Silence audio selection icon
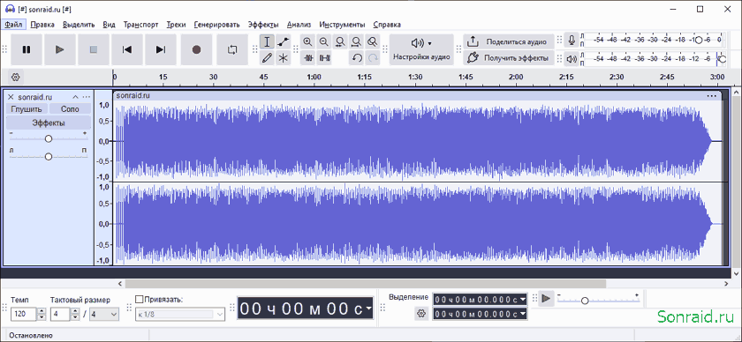Viewport: 742px width, 342px height. pyautogui.click(x=325, y=57)
